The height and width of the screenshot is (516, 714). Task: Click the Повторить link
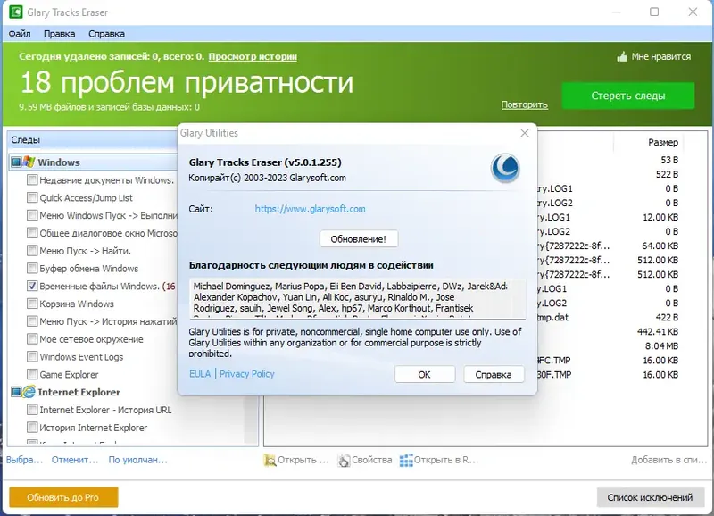(x=524, y=104)
